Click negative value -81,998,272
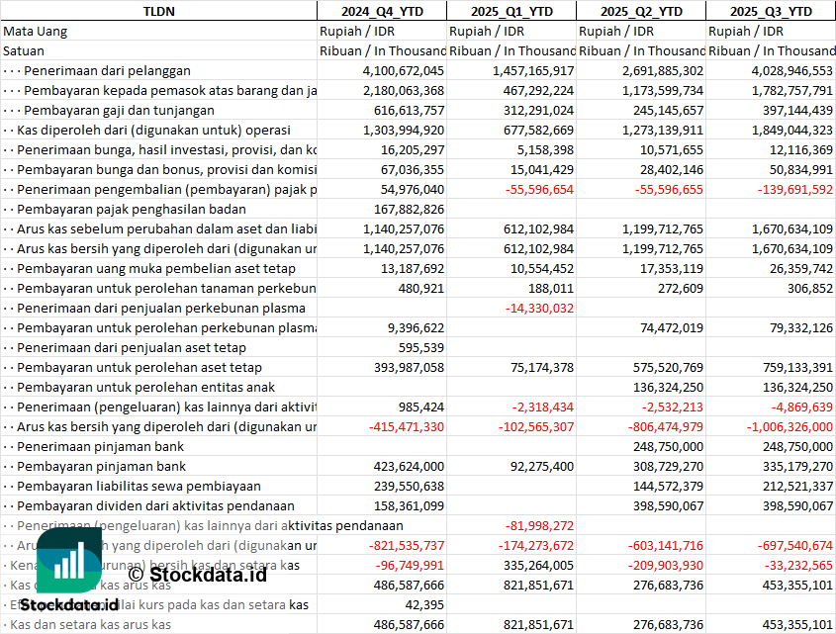Screen dimensions: 836x634 pos(539,526)
